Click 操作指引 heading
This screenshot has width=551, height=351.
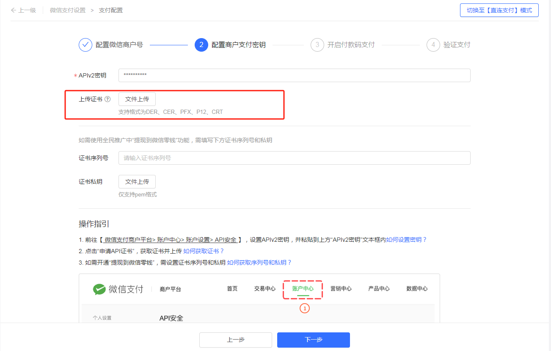pyautogui.click(x=94, y=224)
